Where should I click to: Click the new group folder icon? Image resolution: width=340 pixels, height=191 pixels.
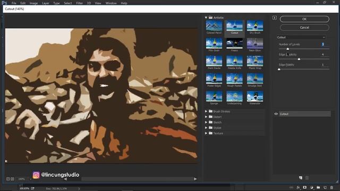(x=318, y=187)
